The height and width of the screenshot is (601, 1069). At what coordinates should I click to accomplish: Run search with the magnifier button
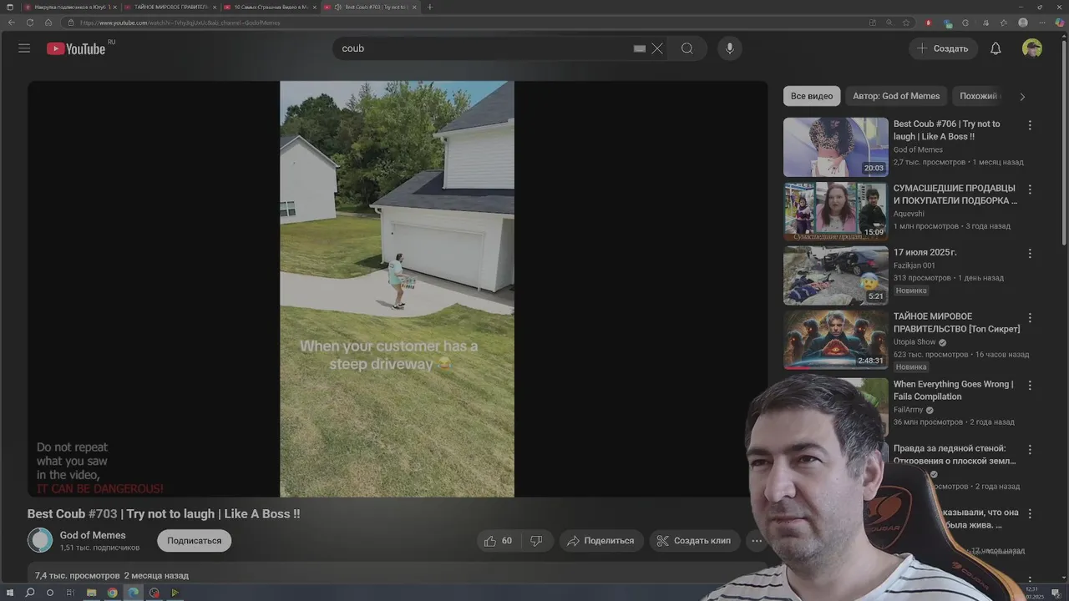point(687,48)
